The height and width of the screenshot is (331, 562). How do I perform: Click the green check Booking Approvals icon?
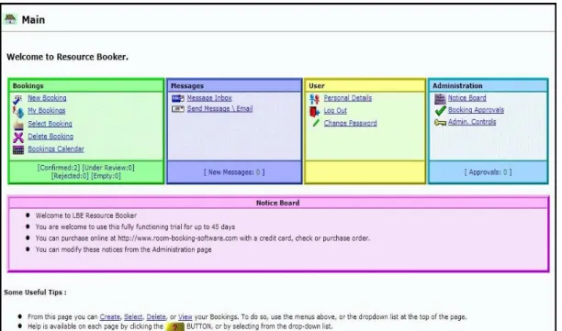click(440, 111)
